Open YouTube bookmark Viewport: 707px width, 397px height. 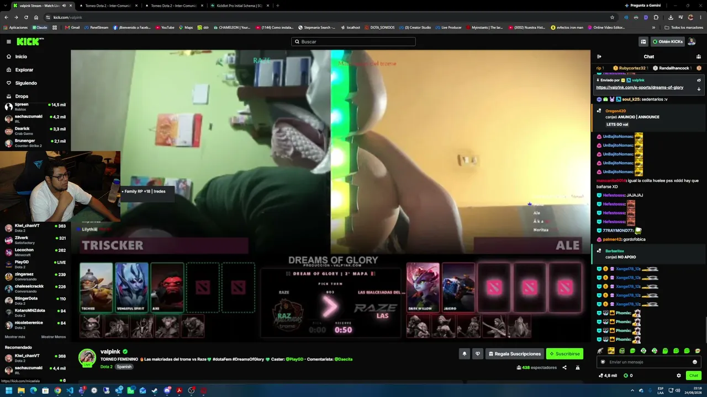[165, 28]
